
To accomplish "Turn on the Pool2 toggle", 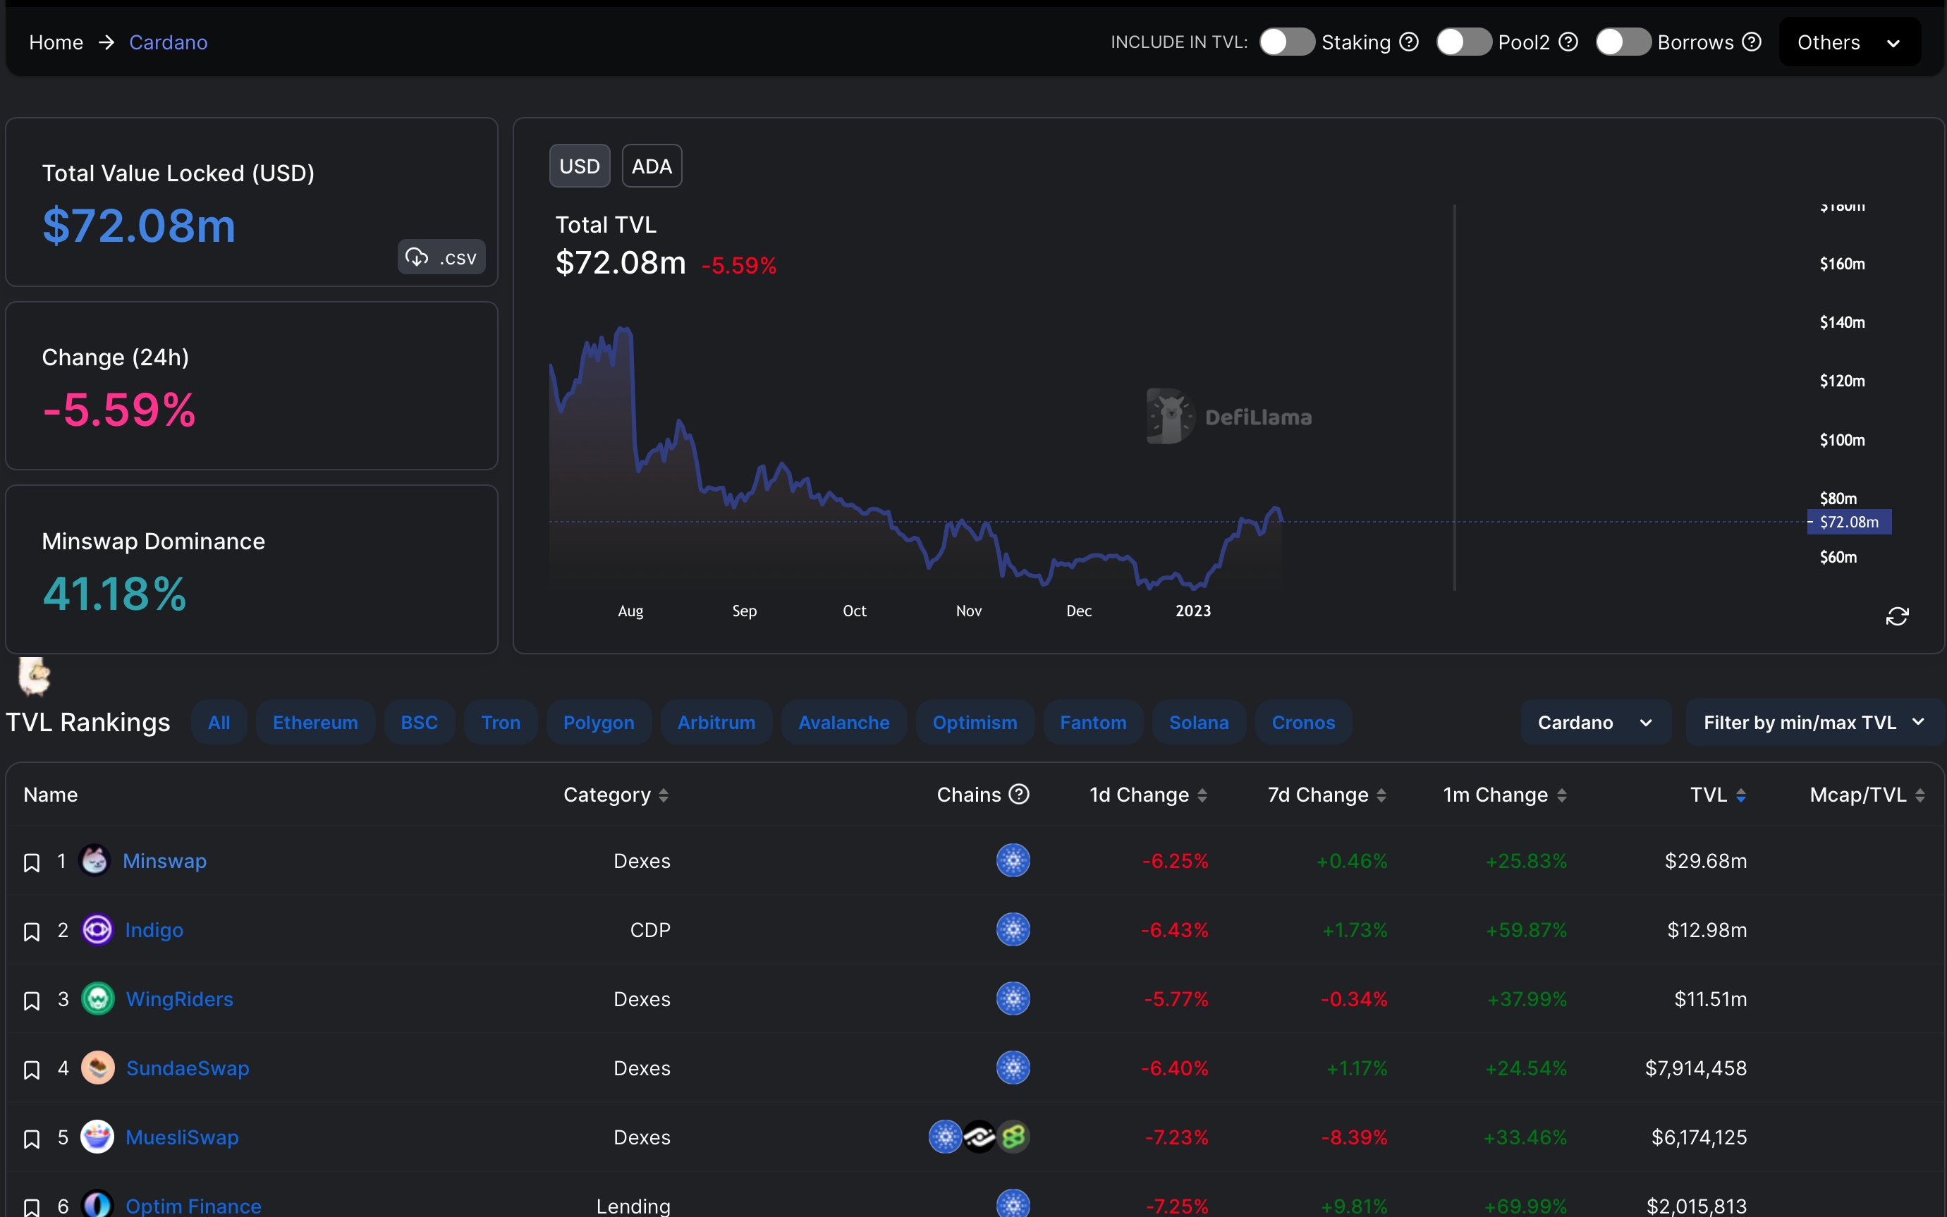I will point(1463,42).
